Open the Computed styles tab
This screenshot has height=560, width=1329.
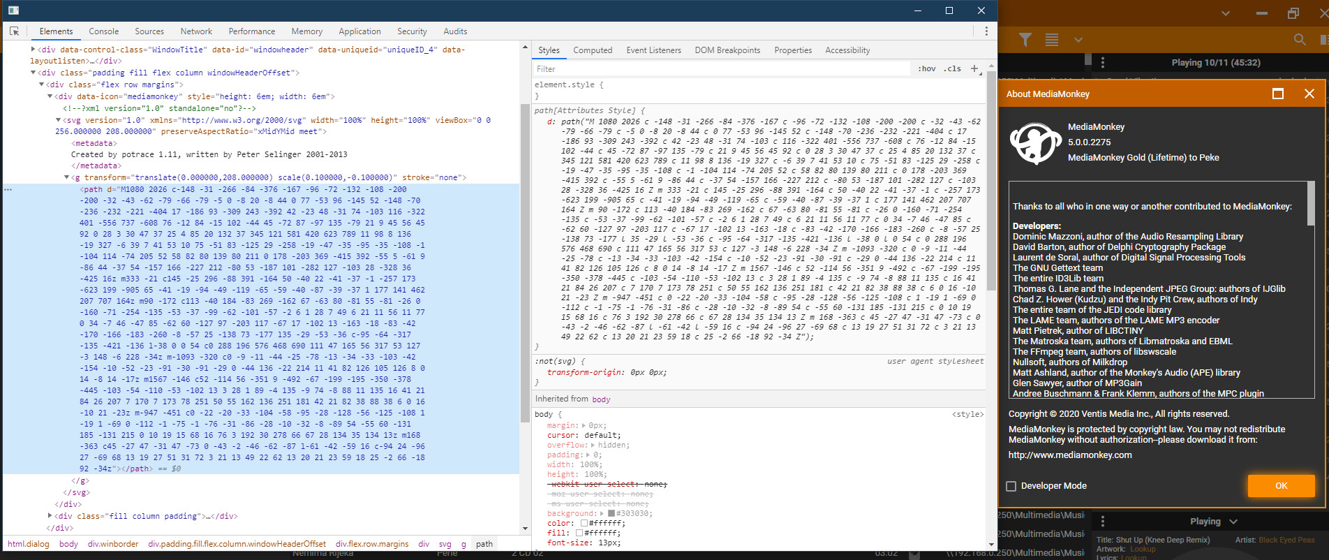pos(592,50)
